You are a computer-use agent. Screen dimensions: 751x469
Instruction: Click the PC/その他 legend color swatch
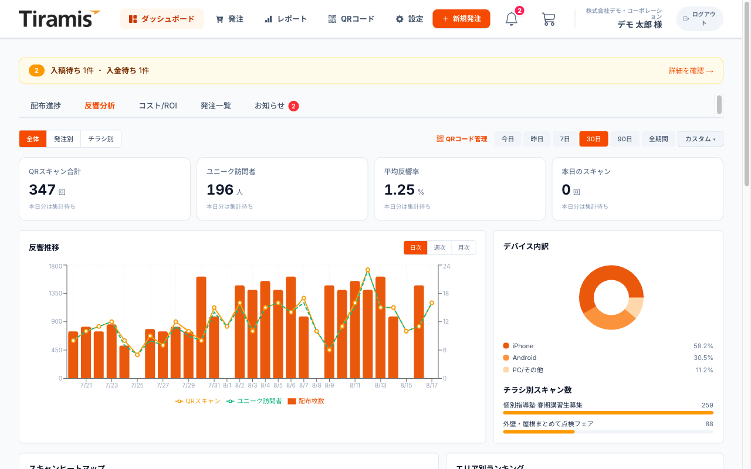pos(506,370)
